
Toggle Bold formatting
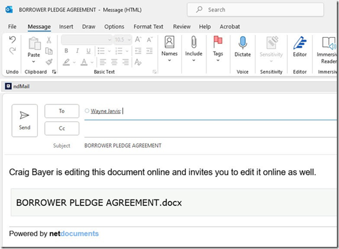(67, 51)
